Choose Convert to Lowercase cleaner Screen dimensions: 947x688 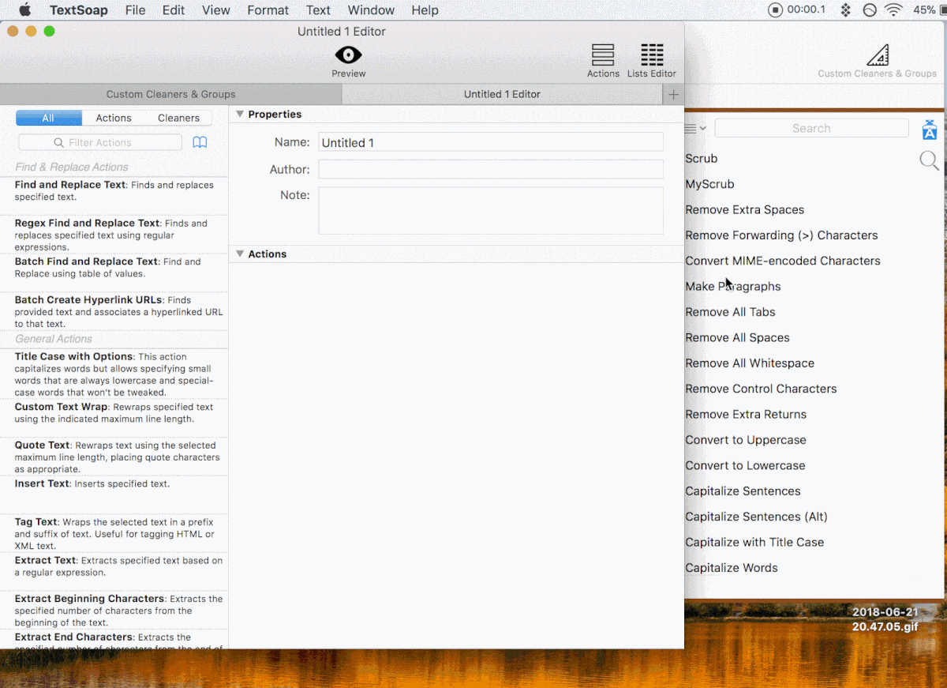click(745, 466)
